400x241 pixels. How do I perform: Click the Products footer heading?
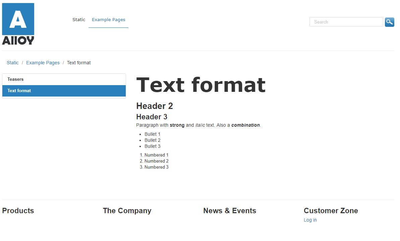(18, 211)
